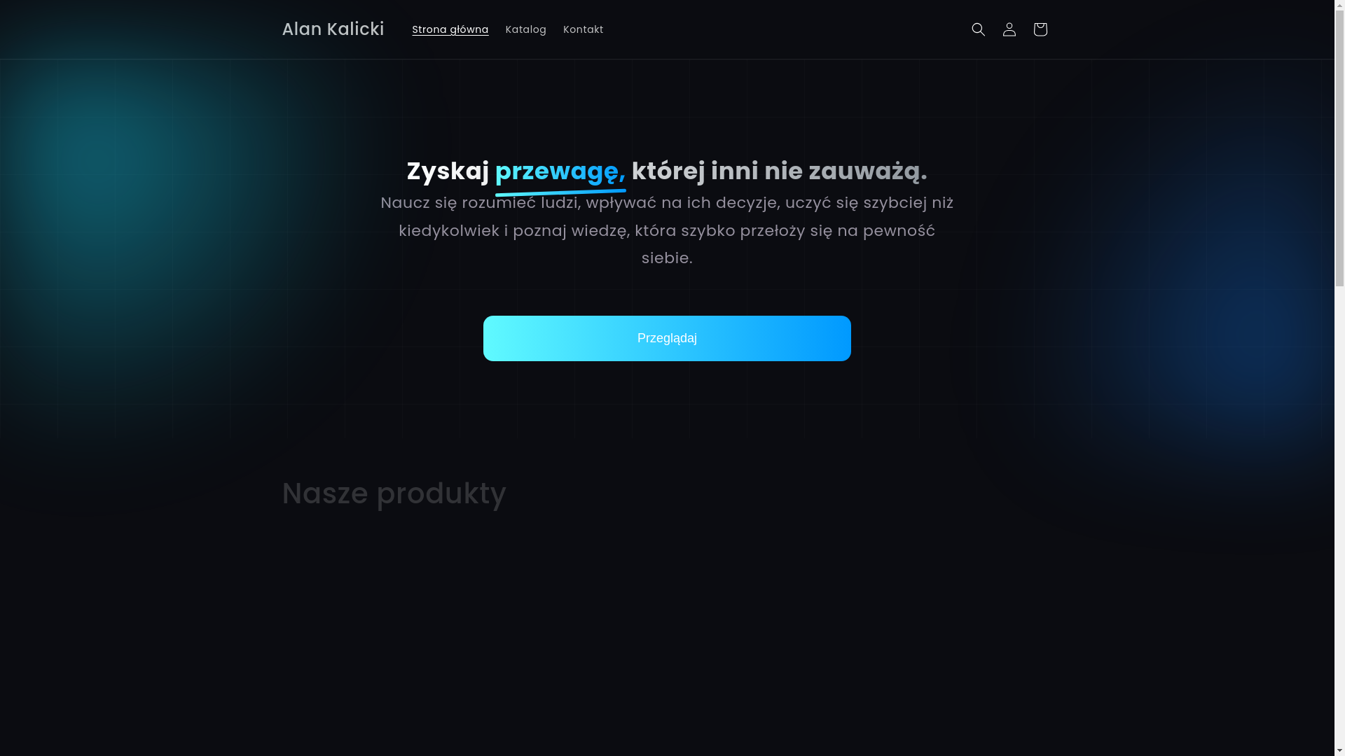Viewport: 1345px width, 756px height.
Task: Click the Nasze produkty heading
Action: 394,493
